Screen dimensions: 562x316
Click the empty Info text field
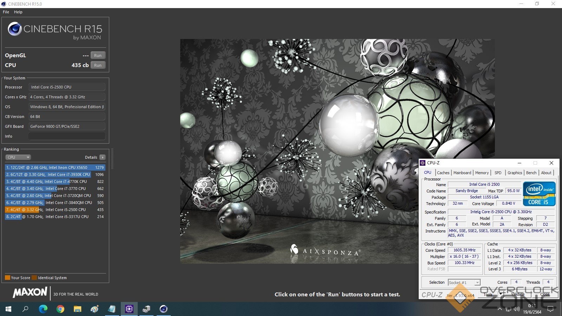(67, 136)
